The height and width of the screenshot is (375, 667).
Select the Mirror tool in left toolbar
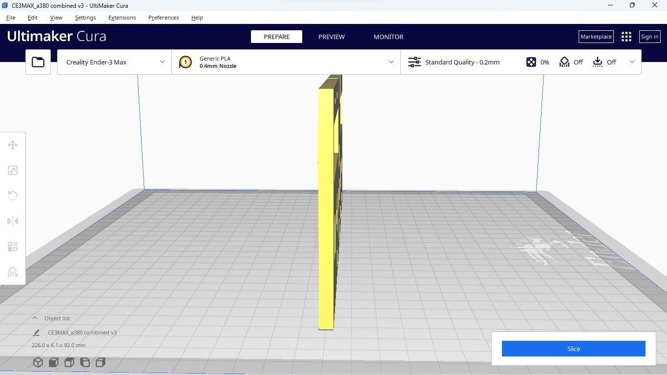(13, 221)
